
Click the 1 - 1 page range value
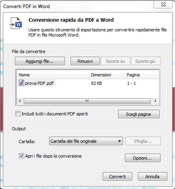[131, 83]
